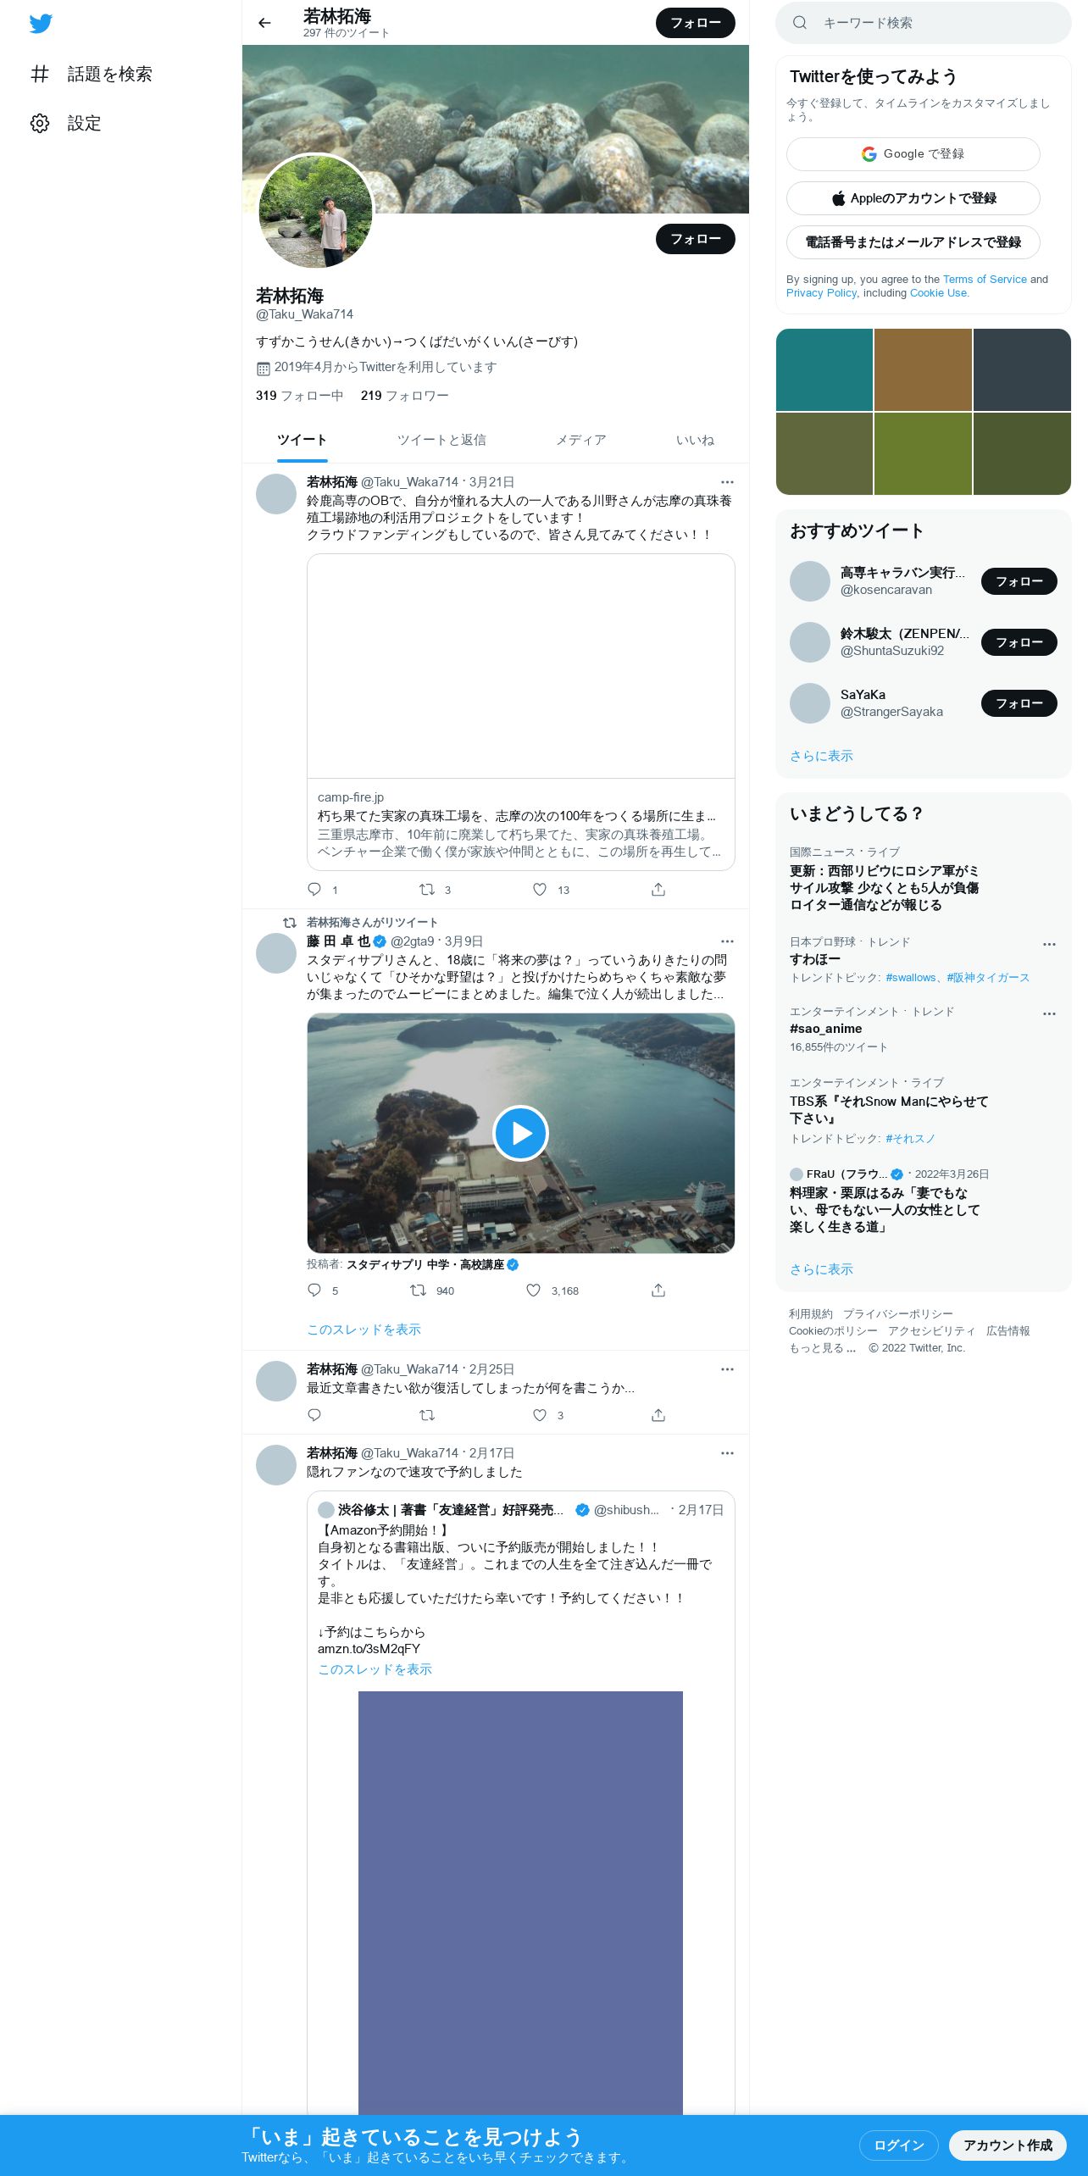
Task: Open the Terms of Service link
Action: click(985, 280)
